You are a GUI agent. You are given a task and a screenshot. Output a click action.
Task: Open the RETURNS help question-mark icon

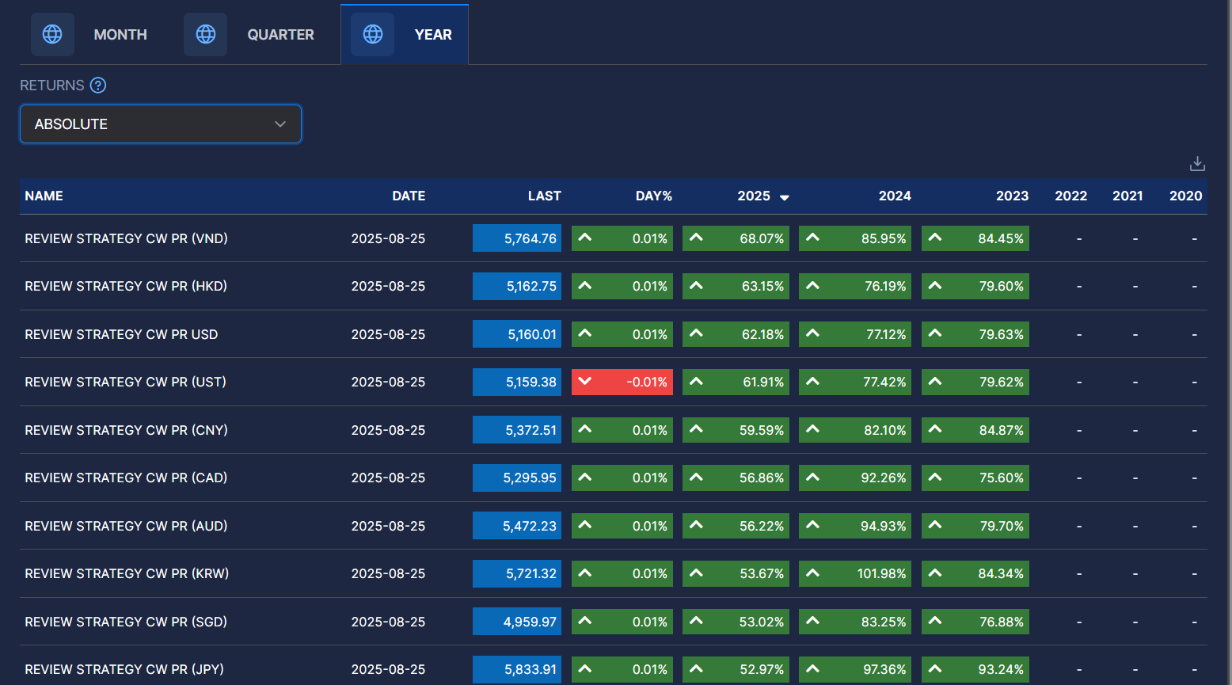click(x=98, y=86)
